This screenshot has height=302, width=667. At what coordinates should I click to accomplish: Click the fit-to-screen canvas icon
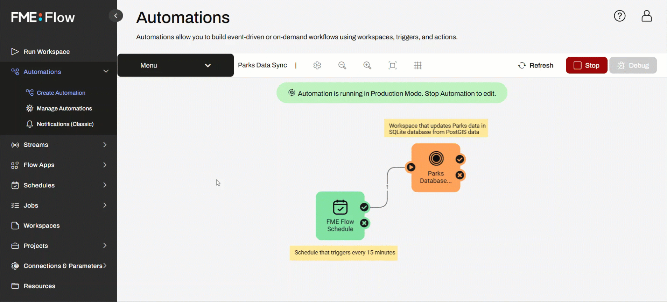tap(392, 65)
